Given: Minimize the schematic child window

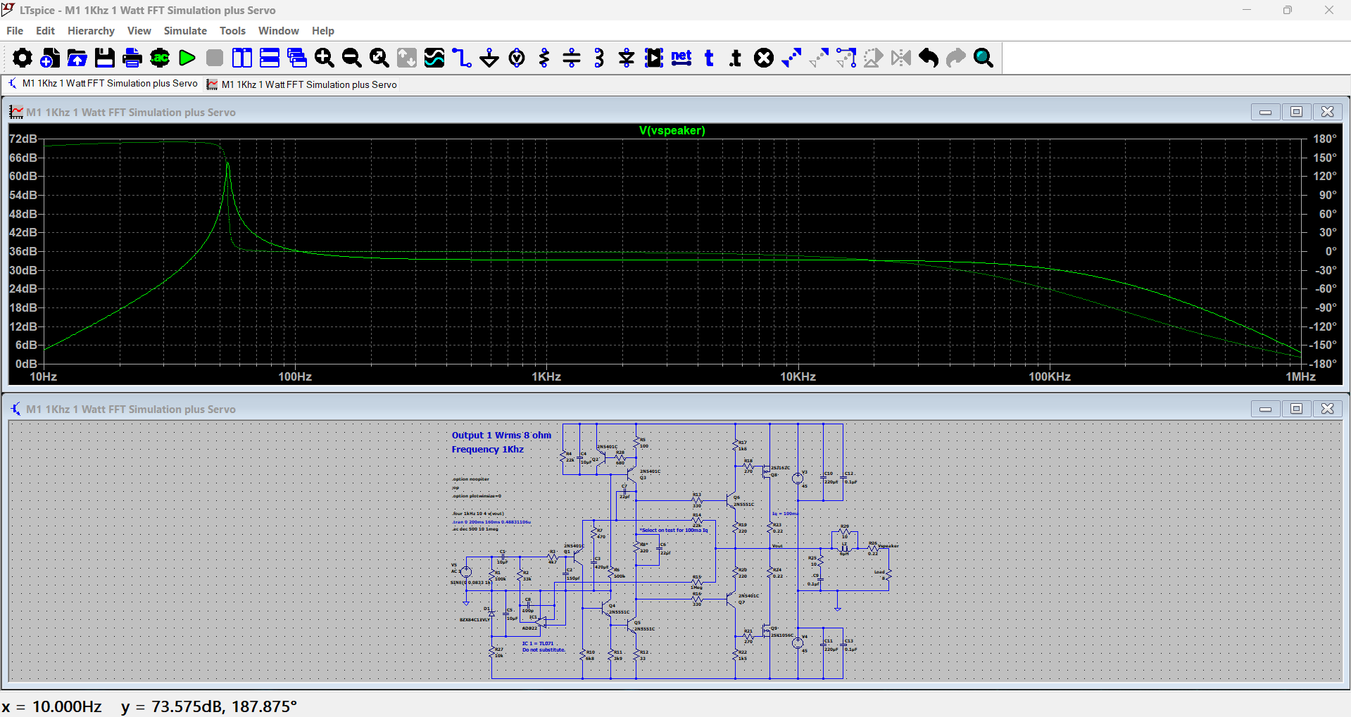Looking at the screenshot, I should point(1265,409).
